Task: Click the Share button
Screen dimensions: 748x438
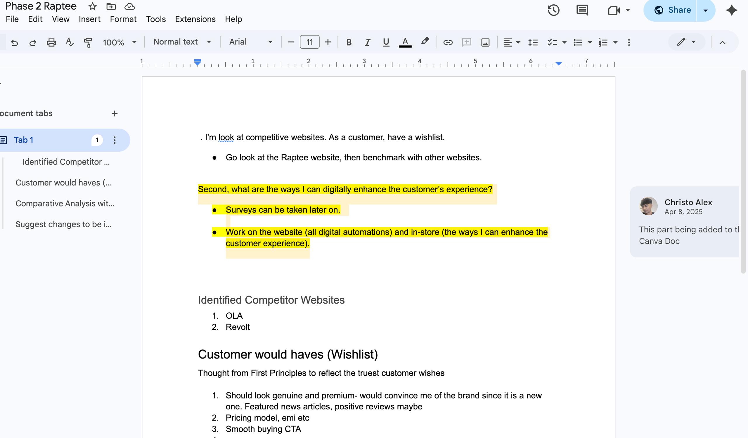Action: point(670,10)
